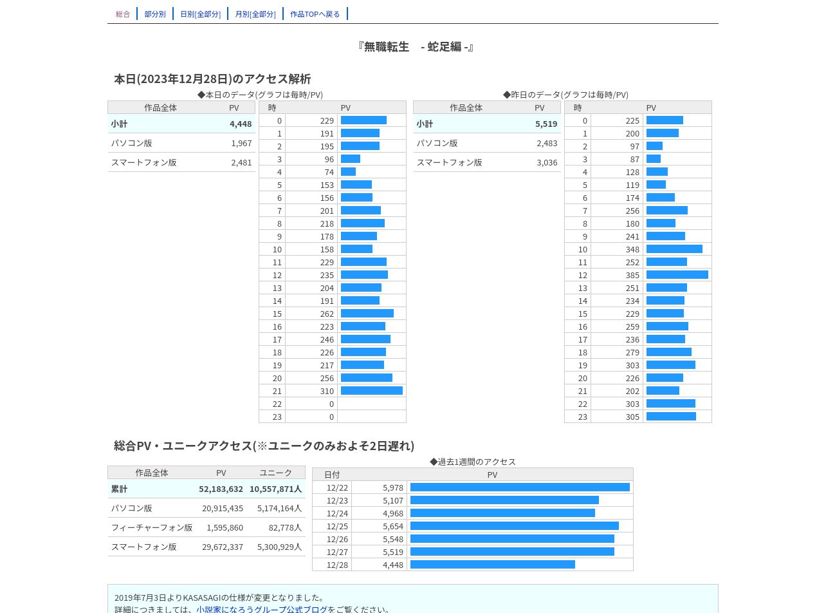Click the フィーチャーフォン版 row label
Screen dimensions: 826x613
click(x=152, y=527)
